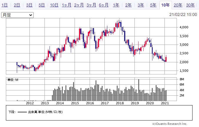This screenshot has width=199, height=127.
Task: Click the 6M volume axis label
Action: [x=182, y=84]
